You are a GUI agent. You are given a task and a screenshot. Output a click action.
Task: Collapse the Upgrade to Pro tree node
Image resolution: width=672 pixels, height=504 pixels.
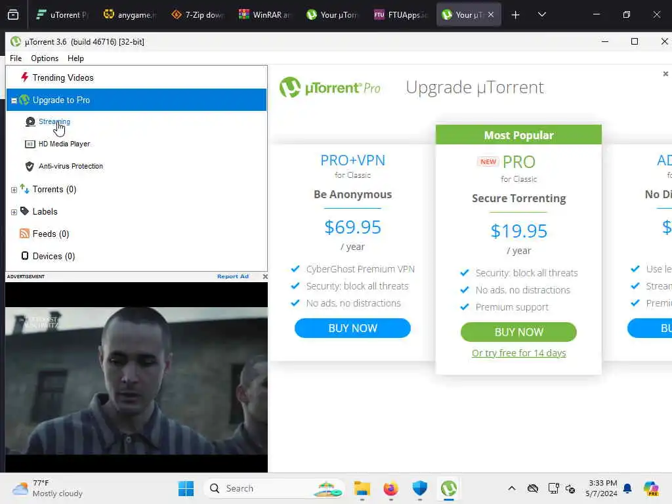point(14,100)
